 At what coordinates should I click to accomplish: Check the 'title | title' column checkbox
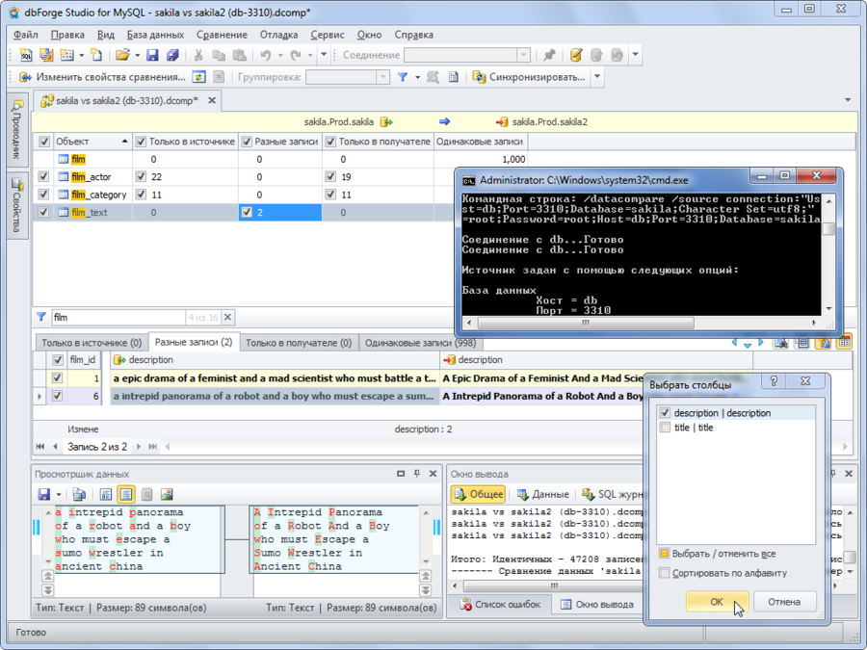tap(665, 428)
